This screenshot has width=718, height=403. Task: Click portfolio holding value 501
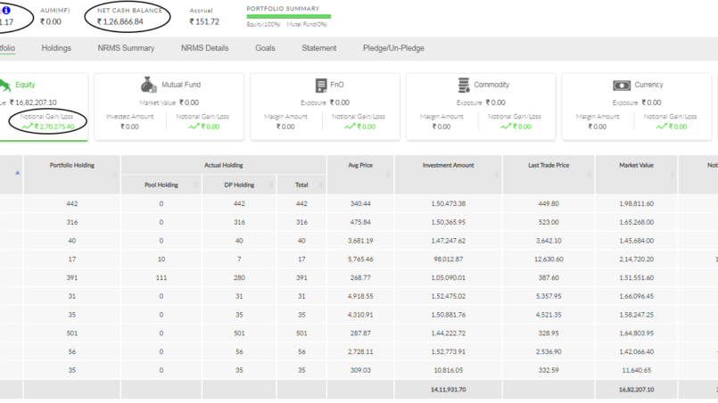pos(72,333)
